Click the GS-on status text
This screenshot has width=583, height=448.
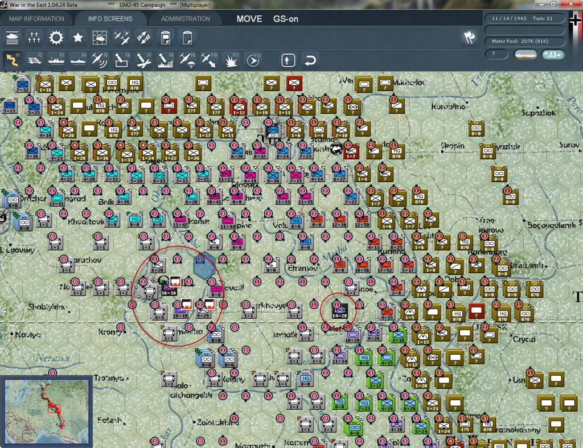click(286, 19)
